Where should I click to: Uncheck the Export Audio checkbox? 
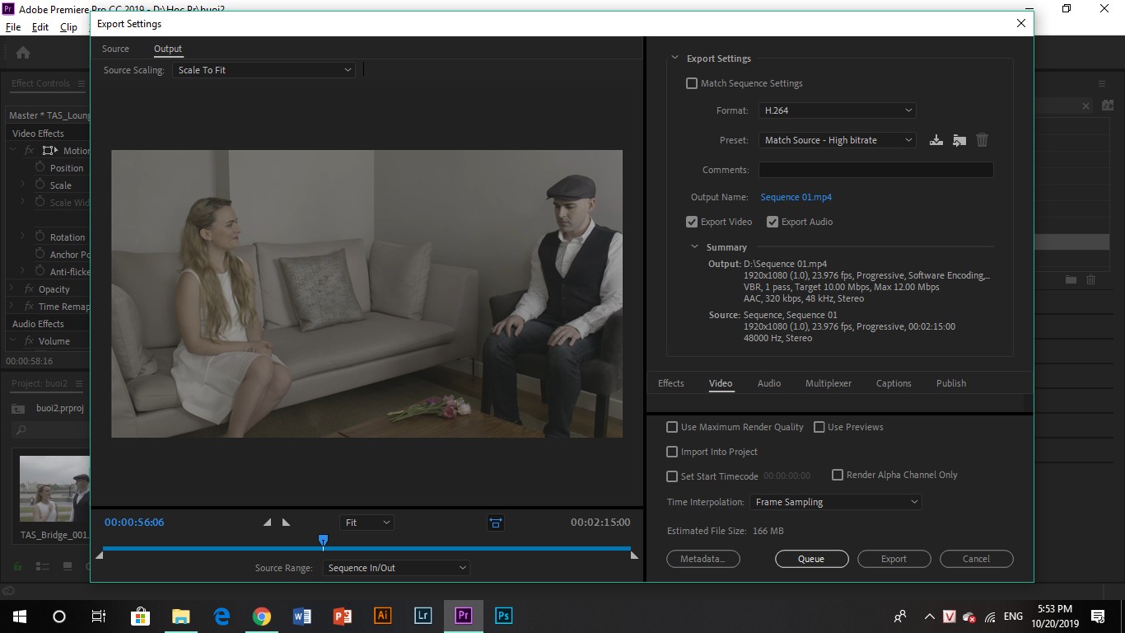tap(773, 222)
